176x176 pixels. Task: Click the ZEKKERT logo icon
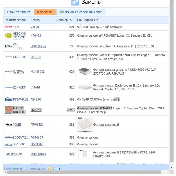(9, 87)
